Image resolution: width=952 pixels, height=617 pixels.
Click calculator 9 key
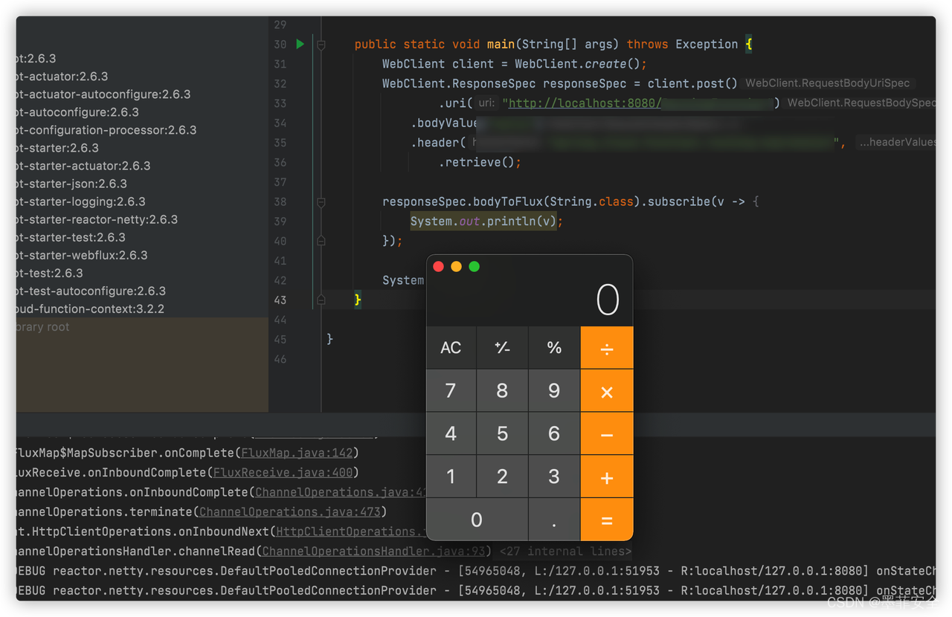point(554,391)
